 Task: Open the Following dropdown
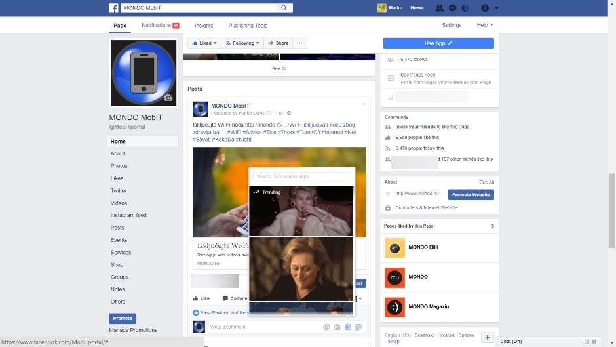(242, 43)
